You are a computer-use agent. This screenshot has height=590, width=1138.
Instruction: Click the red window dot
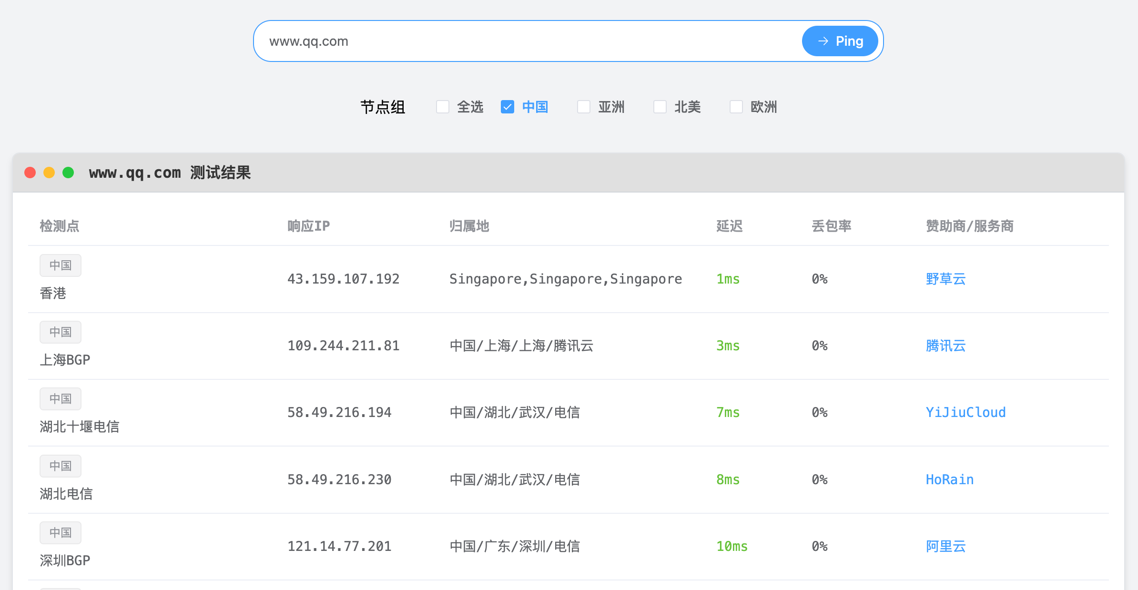[x=30, y=173]
